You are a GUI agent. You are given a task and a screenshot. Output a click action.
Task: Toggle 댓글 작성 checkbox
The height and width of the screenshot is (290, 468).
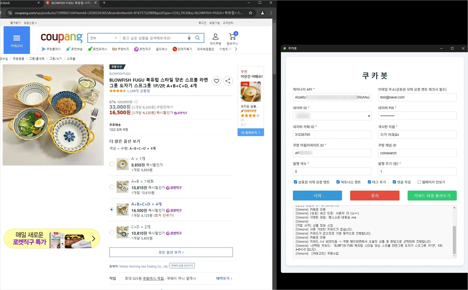394,182
